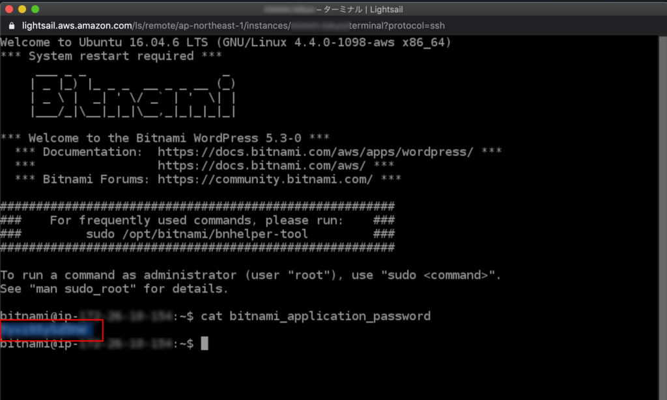Click the docs.bitnami.com/aws/ URL
This screenshot has height=400, width=667.
[x=262, y=165]
